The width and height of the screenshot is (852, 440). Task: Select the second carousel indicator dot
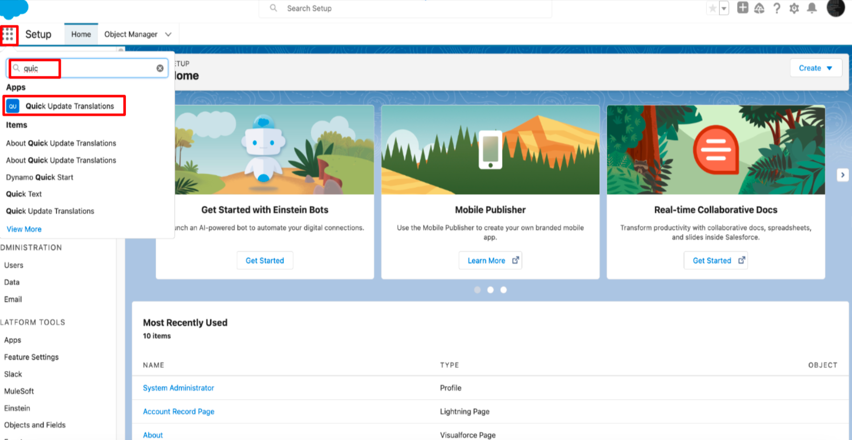point(490,290)
